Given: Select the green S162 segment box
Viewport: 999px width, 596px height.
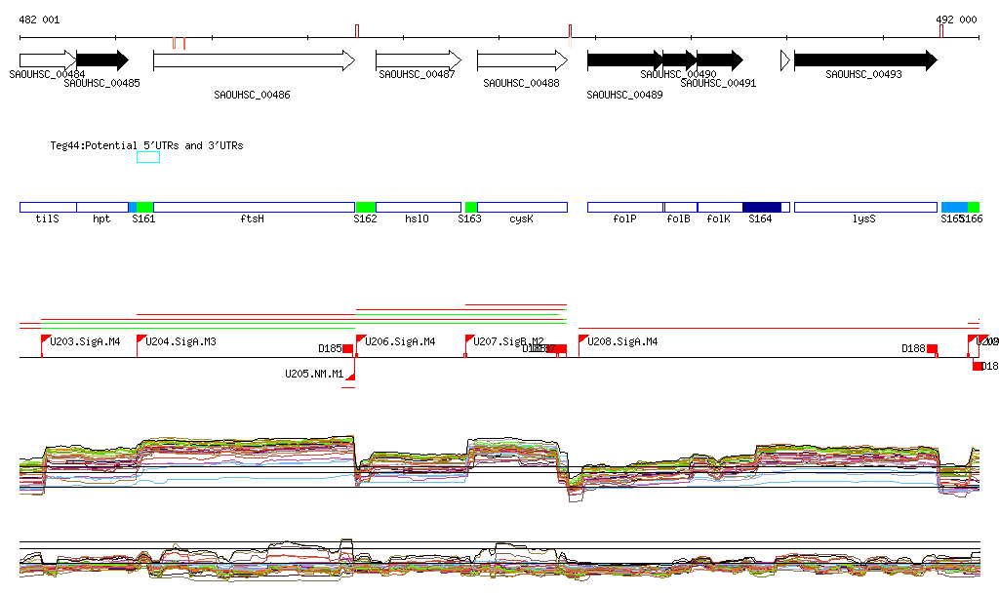Looking at the screenshot, I should click(366, 207).
